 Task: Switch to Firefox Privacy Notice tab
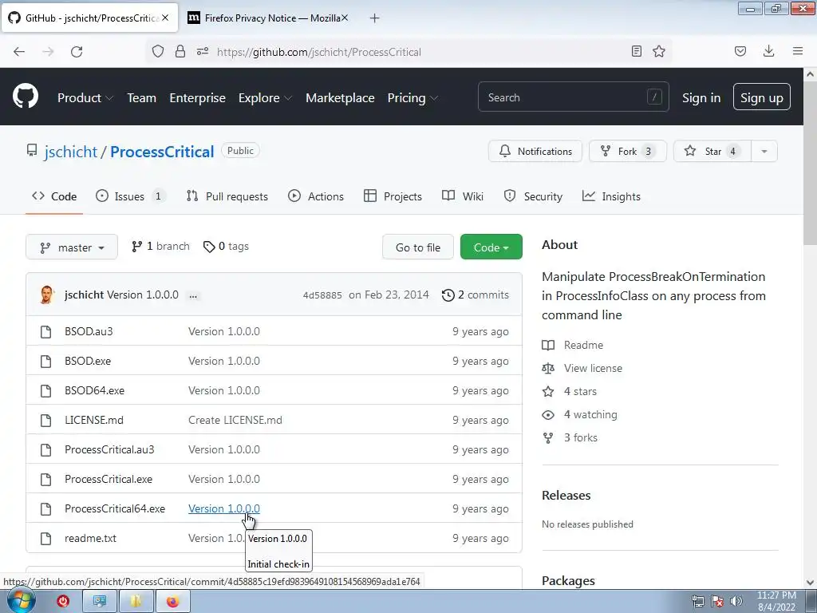[267, 18]
